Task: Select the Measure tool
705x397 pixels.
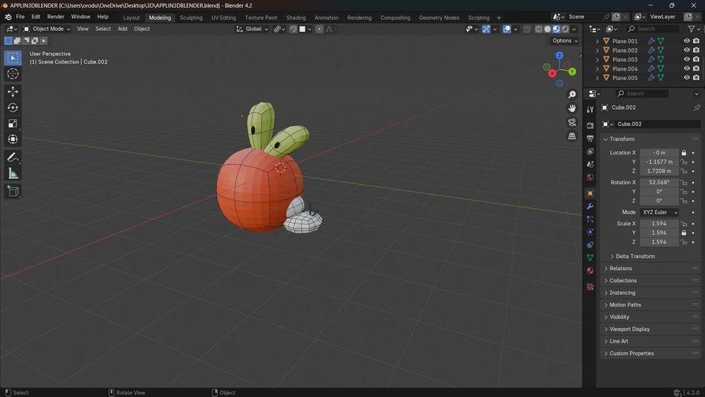Action: coord(13,173)
